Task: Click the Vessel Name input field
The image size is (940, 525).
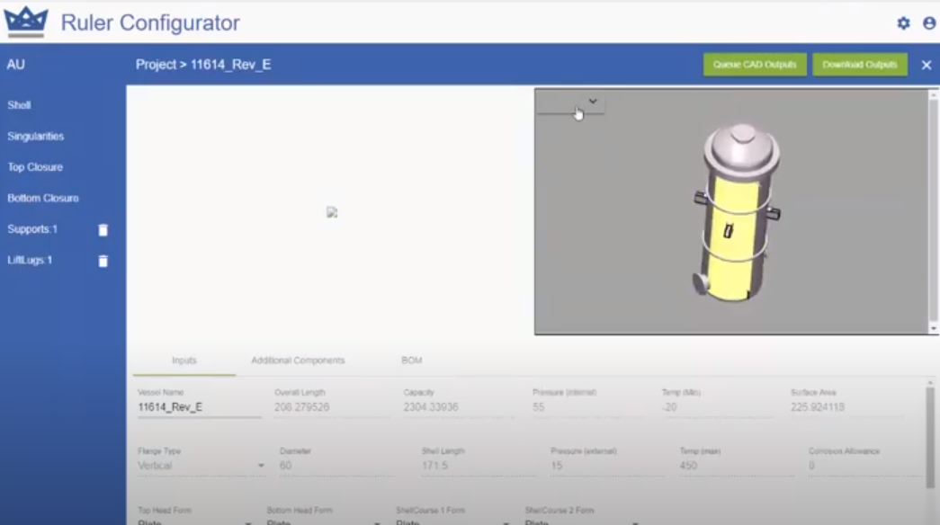Action: click(x=198, y=406)
